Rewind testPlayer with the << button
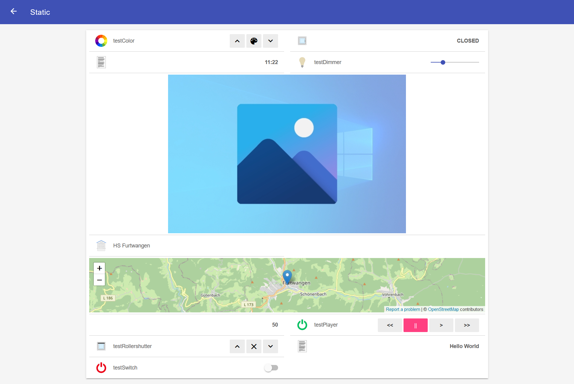 [390, 325]
